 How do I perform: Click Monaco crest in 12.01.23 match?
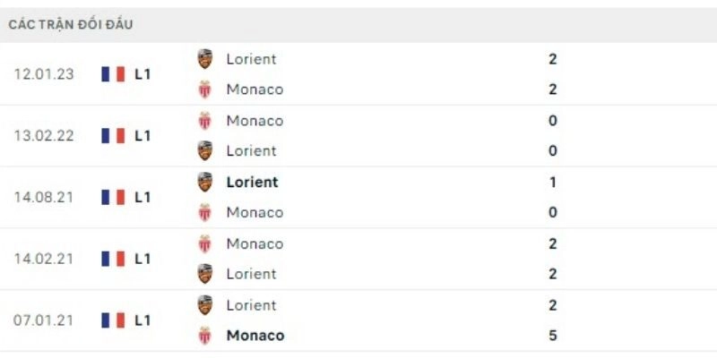click(205, 89)
